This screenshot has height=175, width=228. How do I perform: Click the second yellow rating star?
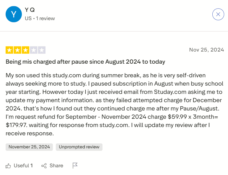pos(17,50)
